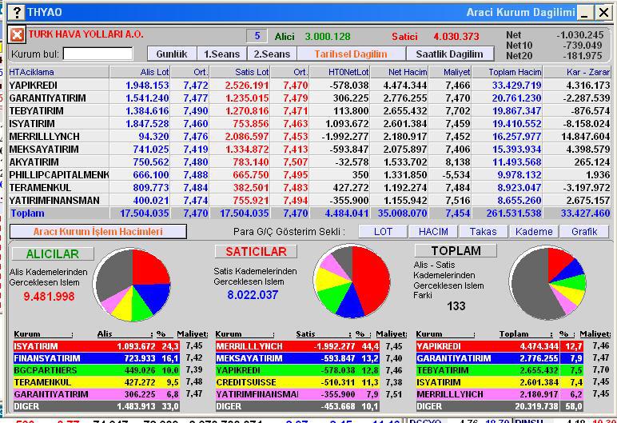Image resolution: width=617 pixels, height=423 pixels.
Task: Minimize the Araci Kurum Dagilimi window
Action: [584, 12]
